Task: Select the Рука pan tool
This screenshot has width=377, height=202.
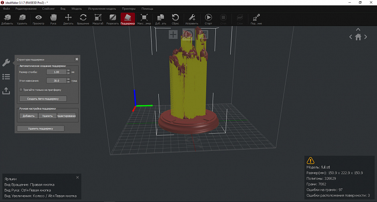Action: coord(53,19)
